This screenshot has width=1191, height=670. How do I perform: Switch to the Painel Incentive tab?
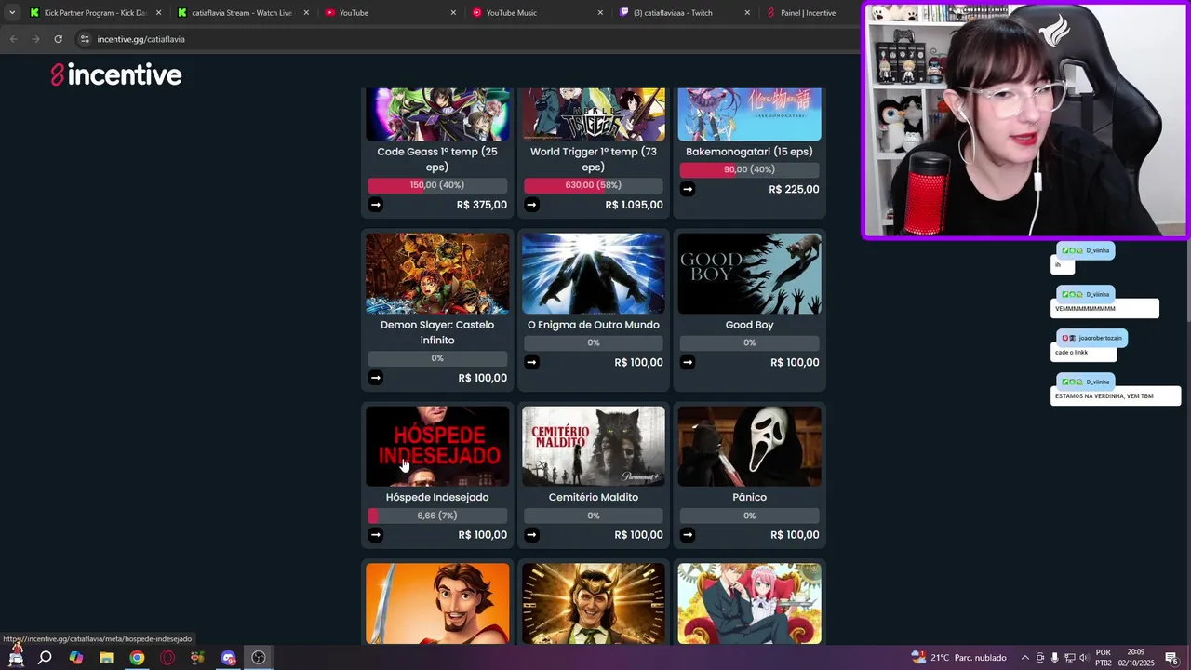point(808,13)
